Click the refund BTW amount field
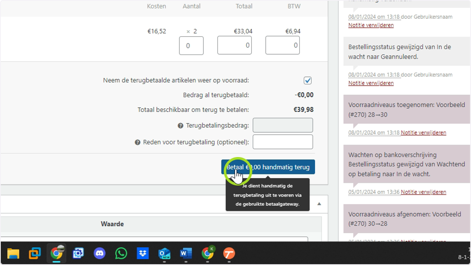 [283, 46]
